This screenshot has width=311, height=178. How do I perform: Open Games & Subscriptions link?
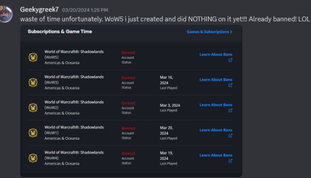tap(207, 32)
